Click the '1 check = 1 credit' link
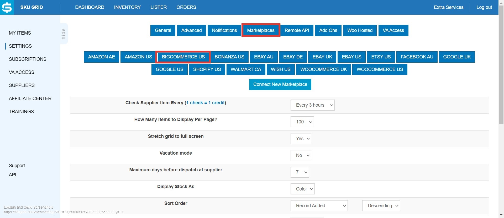 pos(206,103)
